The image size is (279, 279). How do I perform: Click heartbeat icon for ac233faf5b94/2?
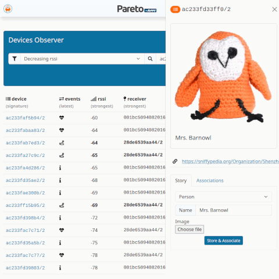click(62, 117)
